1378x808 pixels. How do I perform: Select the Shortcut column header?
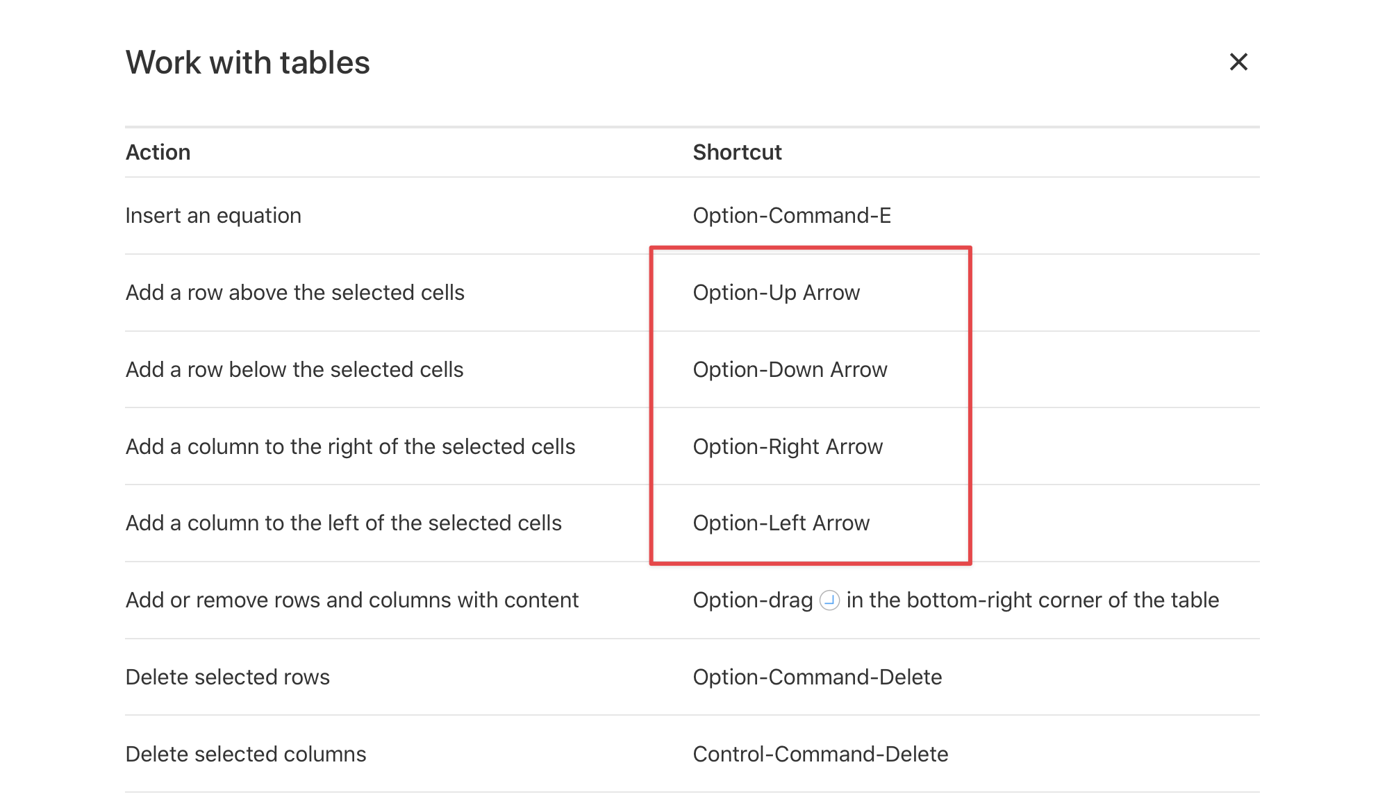coord(737,152)
